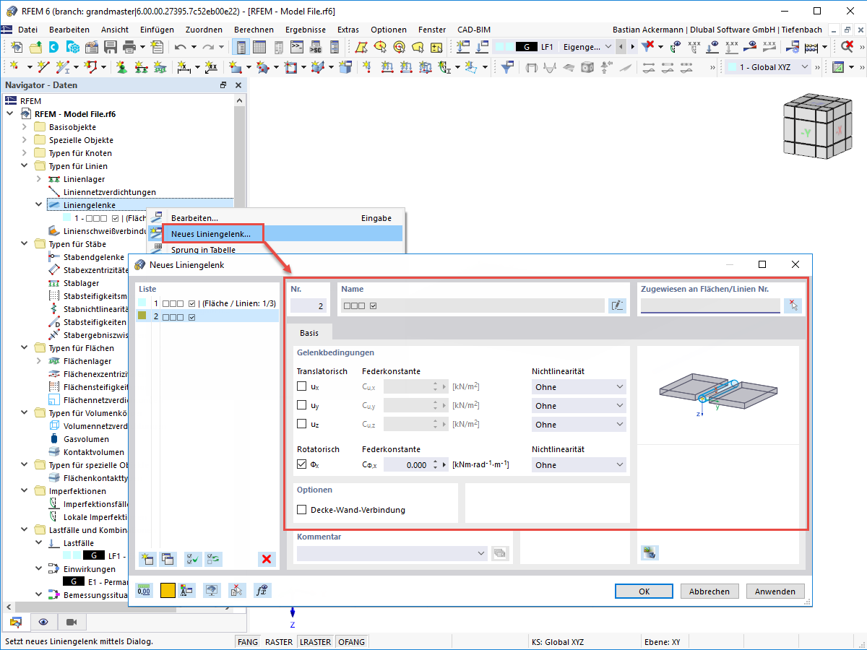The image size is (867, 650).
Task: Expand the Basisobjekte tree folder
Action: tap(24, 127)
